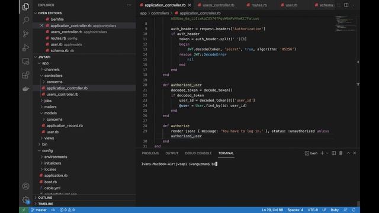
Task: Switch to the Debug Console tab
Action: [198, 153]
